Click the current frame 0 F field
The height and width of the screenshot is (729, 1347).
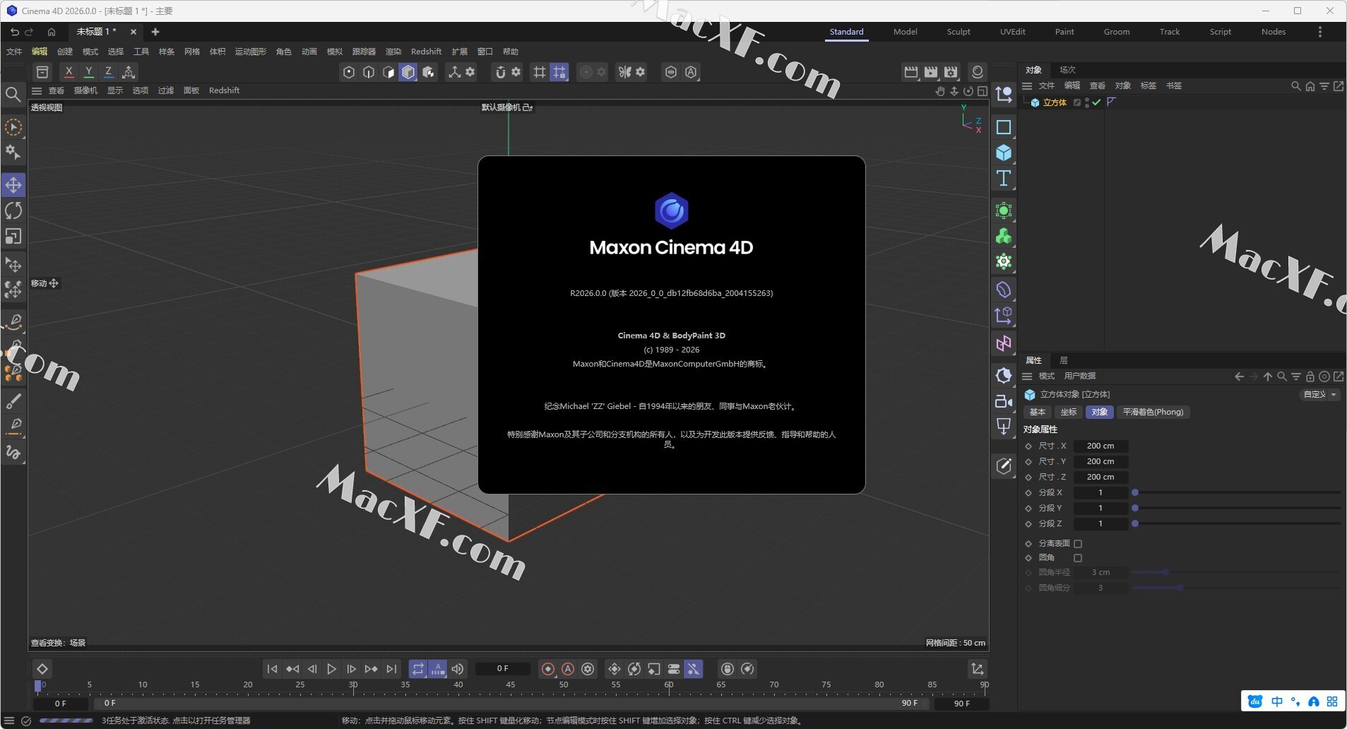tap(502, 669)
